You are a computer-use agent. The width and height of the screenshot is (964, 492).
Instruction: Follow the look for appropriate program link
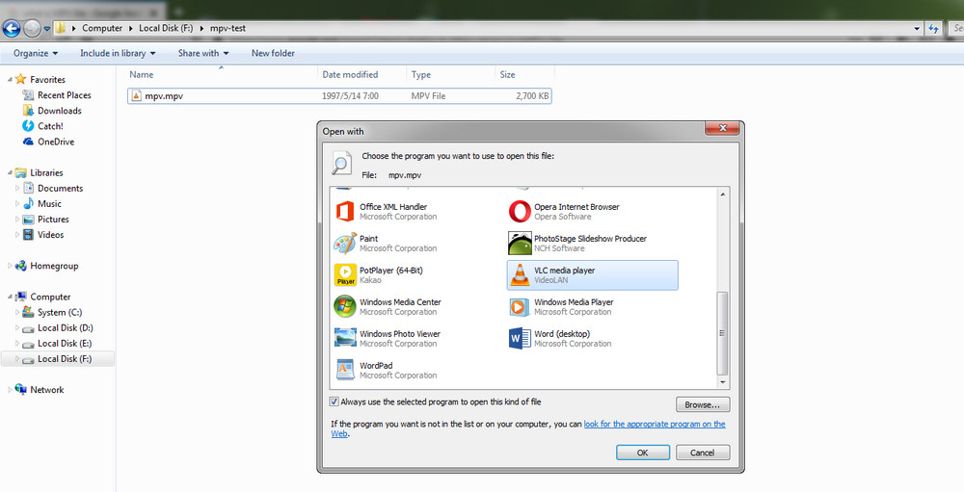(x=655, y=424)
